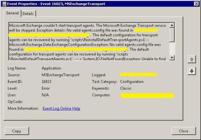This screenshot has width=201, height=140.
Task: Click the Copy button
Action: click(x=17, y=131)
